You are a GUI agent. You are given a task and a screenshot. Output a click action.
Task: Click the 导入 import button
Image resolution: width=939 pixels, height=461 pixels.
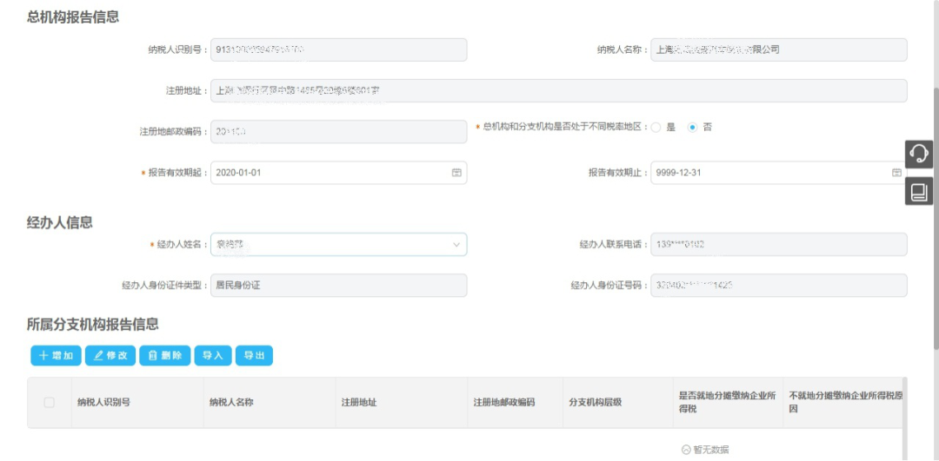212,355
